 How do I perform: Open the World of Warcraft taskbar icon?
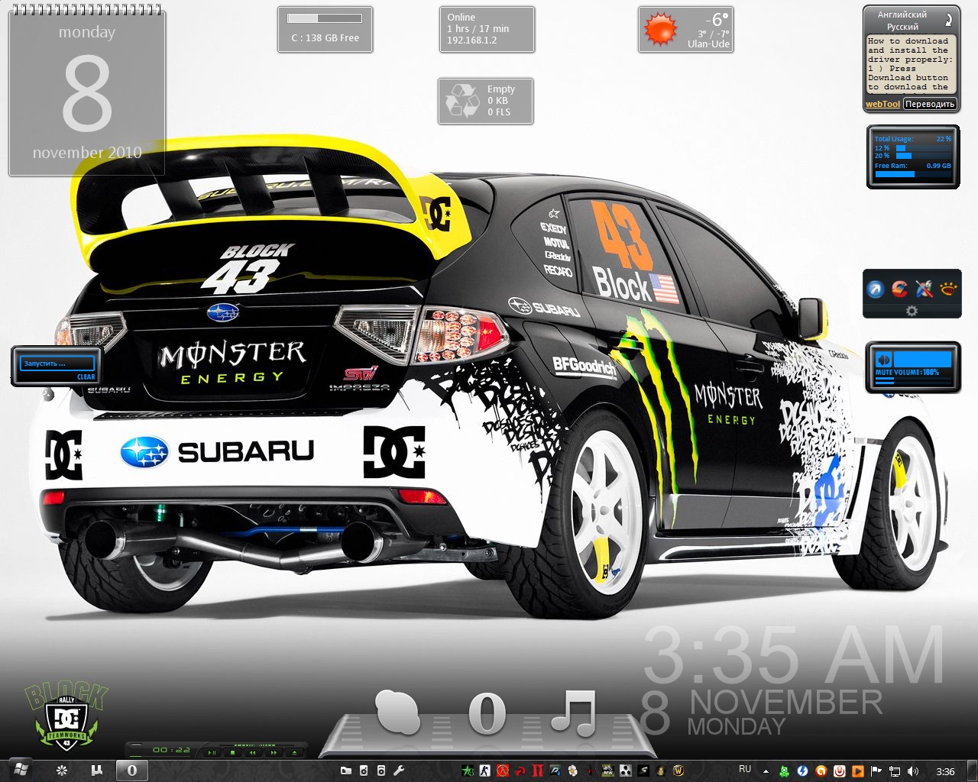(x=678, y=771)
